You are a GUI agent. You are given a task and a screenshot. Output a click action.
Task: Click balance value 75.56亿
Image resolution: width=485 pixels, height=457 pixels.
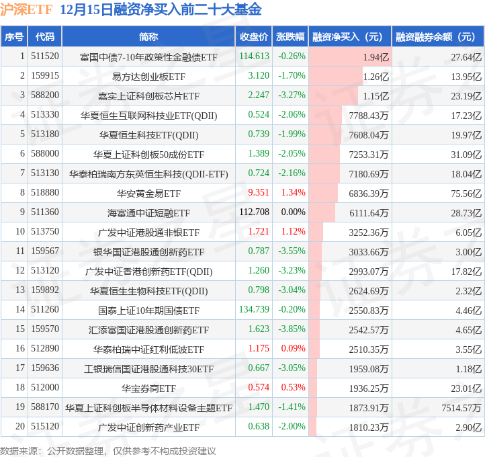coord(466,194)
